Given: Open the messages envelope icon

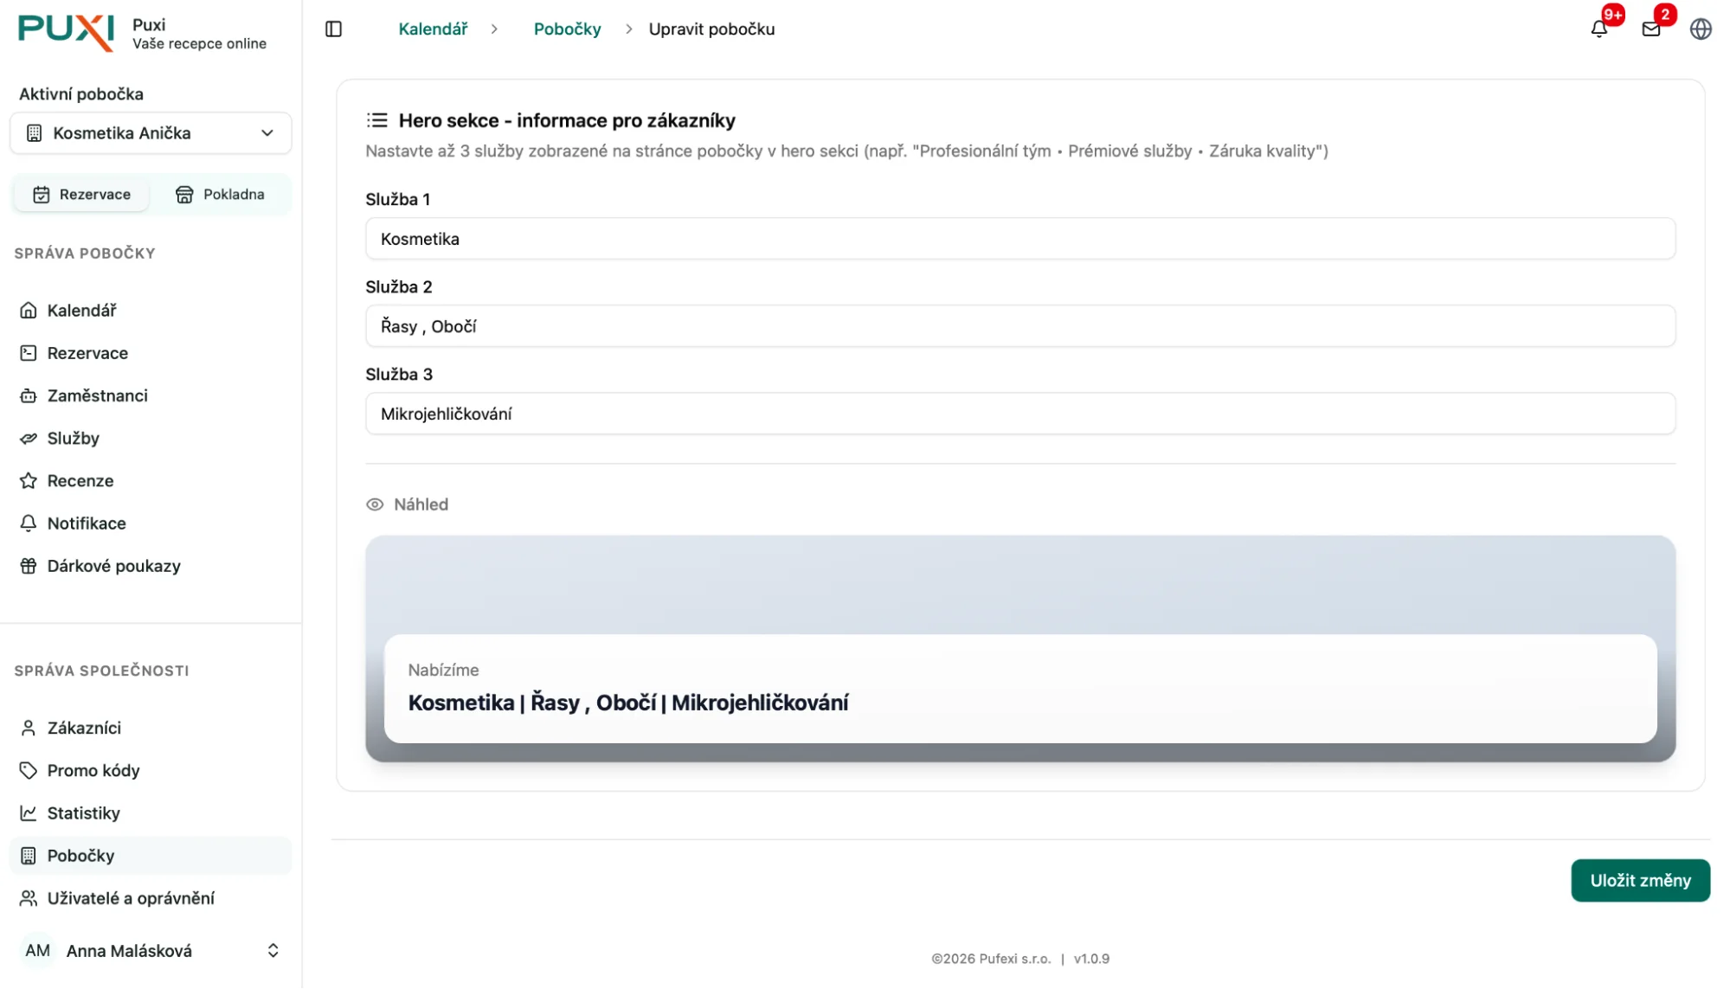Looking at the screenshot, I should 1650,29.
